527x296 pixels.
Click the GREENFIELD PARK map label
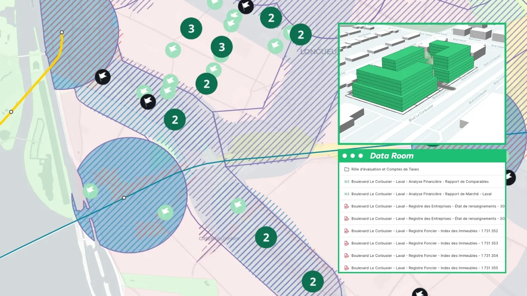(219, 238)
